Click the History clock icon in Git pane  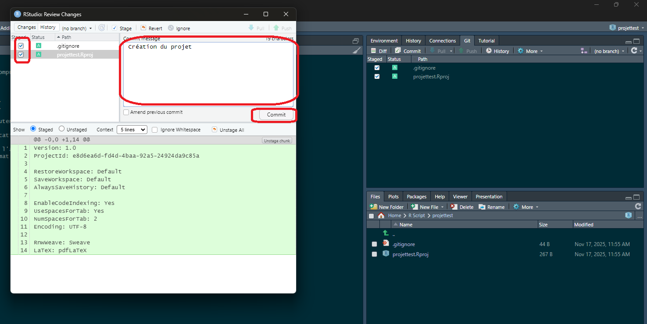489,51
